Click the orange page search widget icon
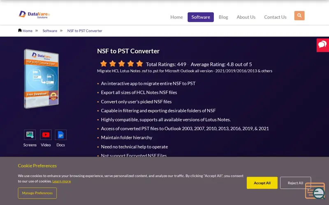Screen dimensions: 329x205 pyautogui.click(x=315, y=191)
